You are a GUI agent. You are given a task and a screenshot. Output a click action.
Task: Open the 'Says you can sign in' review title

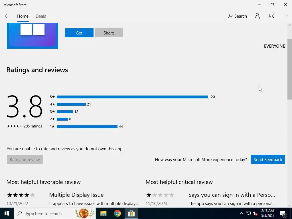point(232,195)
